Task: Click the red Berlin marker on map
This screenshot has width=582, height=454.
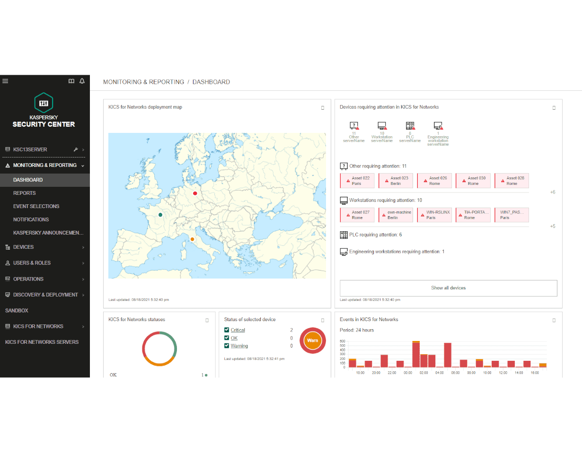Action: tap(195, 193)
